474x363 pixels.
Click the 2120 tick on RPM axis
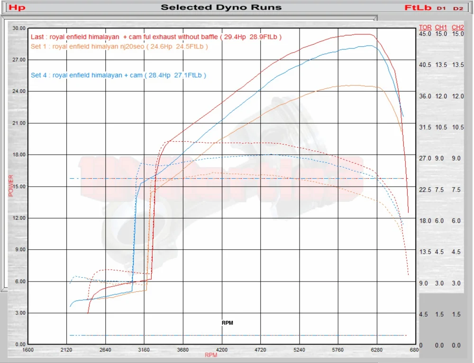coord(66,350)
